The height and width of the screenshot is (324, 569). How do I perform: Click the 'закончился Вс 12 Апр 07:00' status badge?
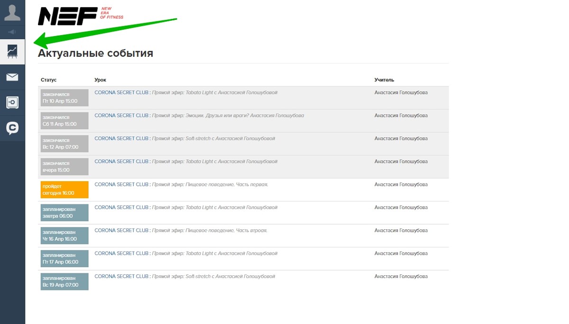tap(64, 143)
